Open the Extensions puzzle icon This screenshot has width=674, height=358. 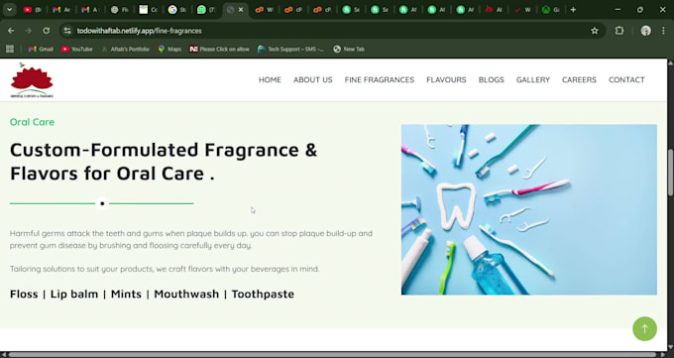(x=619, y=31)
